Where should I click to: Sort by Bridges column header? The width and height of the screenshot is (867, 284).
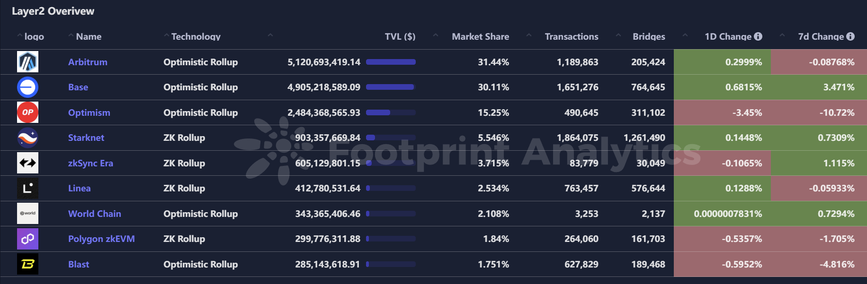pos(649,36)
